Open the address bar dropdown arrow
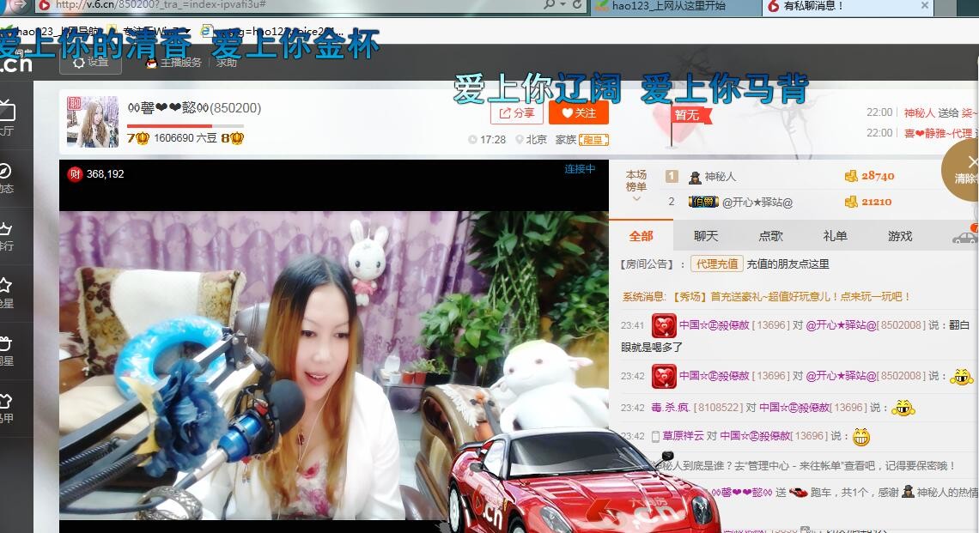The width and height of the screenshot is (979, 533). (563, 5)
